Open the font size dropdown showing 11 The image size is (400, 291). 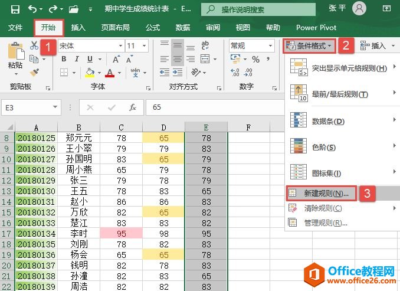(144, 45)
